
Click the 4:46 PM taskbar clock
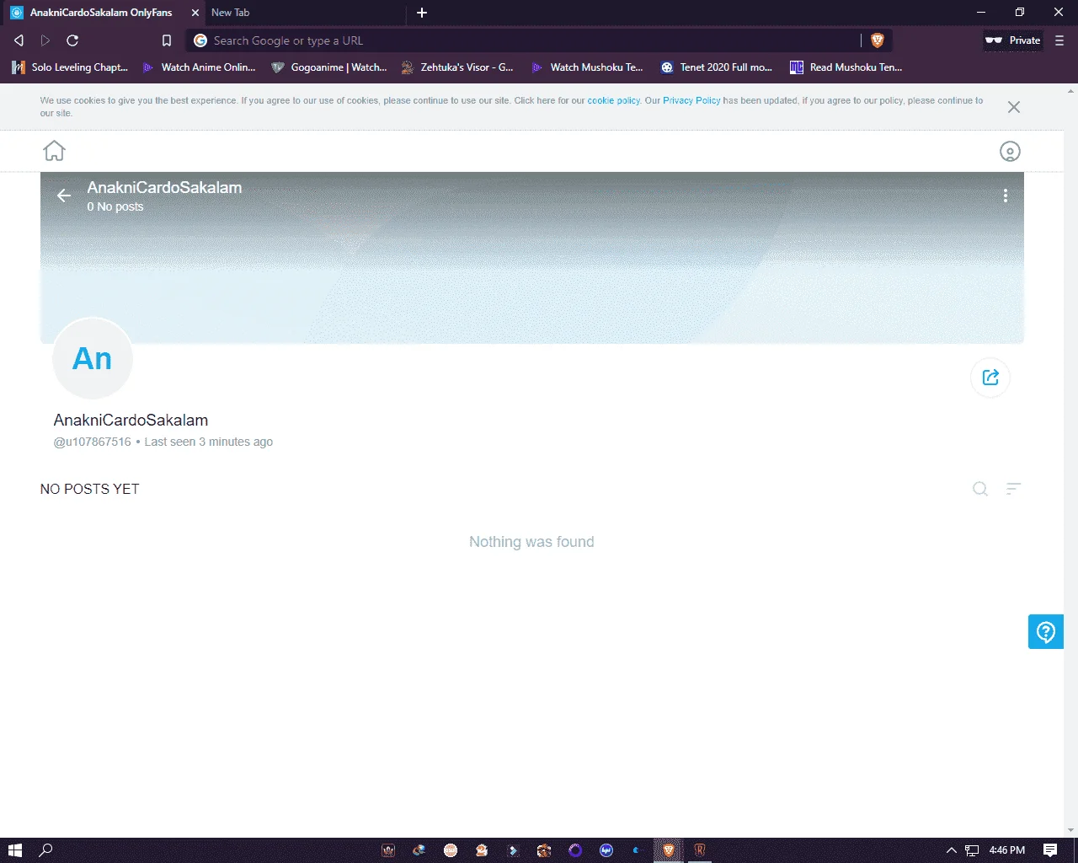pos(1007,850)
